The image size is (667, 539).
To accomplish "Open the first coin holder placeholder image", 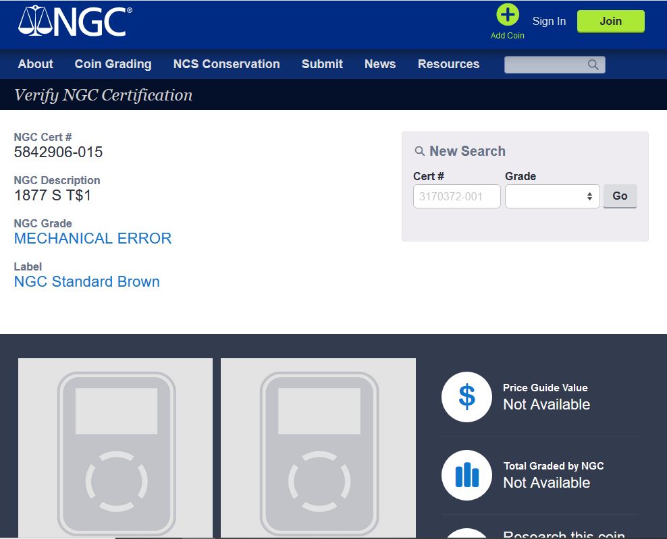I will 115,448.
